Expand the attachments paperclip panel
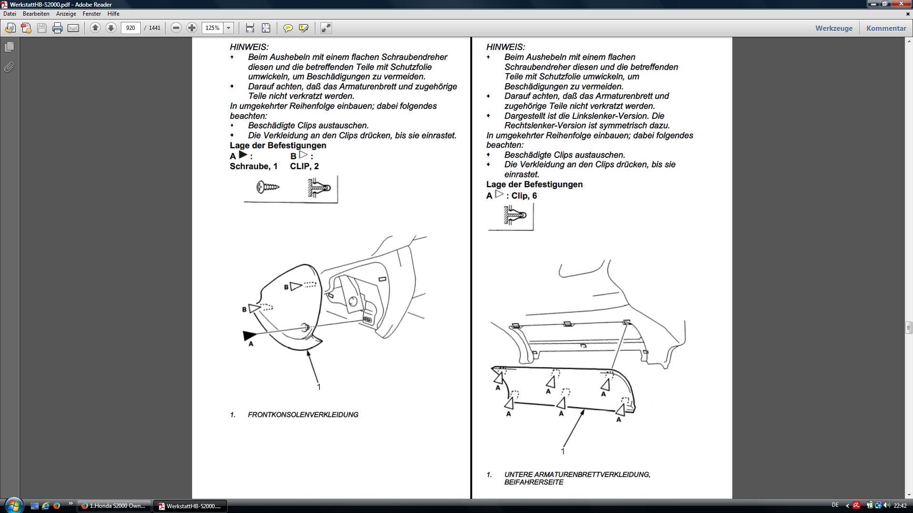 9,67
